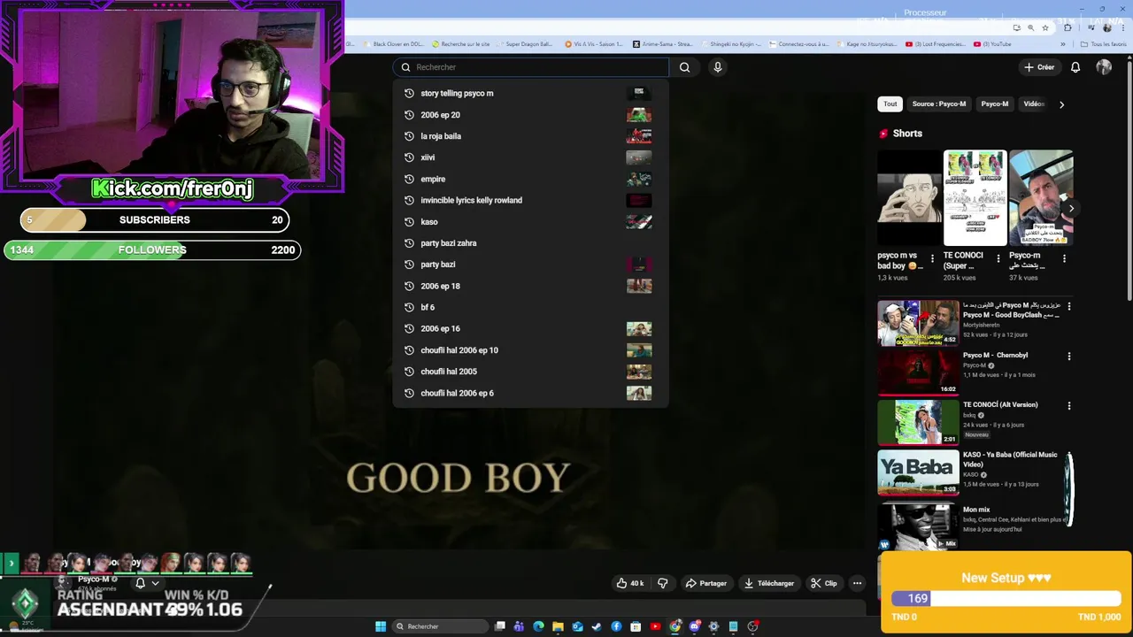Open File Explorer from the taskbar

558,626
